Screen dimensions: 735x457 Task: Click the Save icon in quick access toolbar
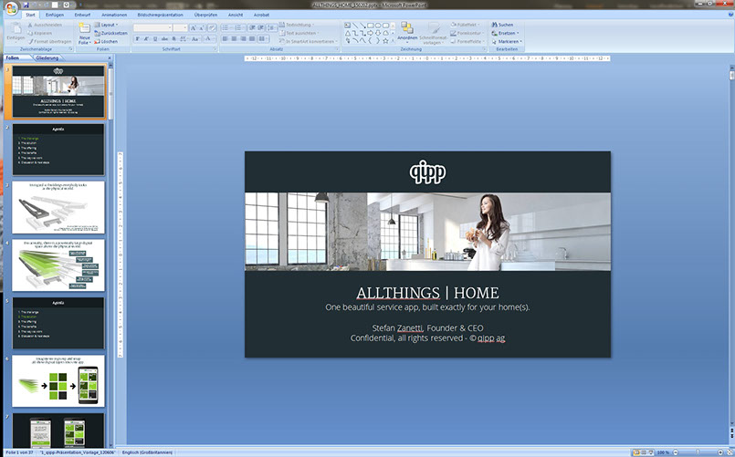pyautogui.click(x=27, y=5)
